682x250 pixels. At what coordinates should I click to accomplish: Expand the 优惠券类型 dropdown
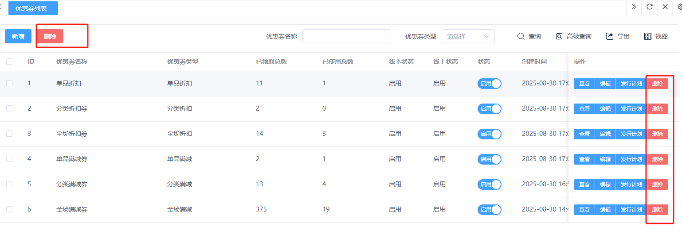[x=468, y=36]
